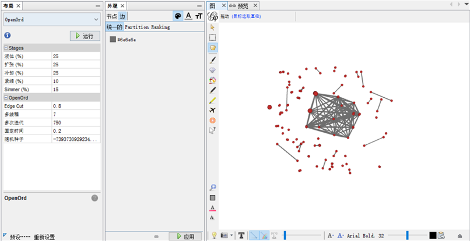
Task: Select the edit node attributes cursor tool
Action: coord(212,130)
